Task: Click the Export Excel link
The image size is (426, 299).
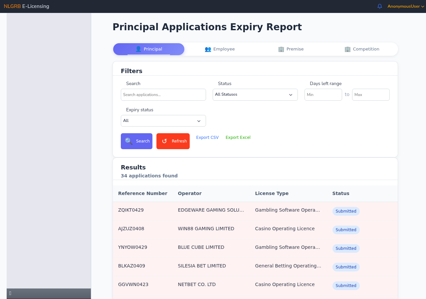Action: pyautogui.click(x=238, y=138)
